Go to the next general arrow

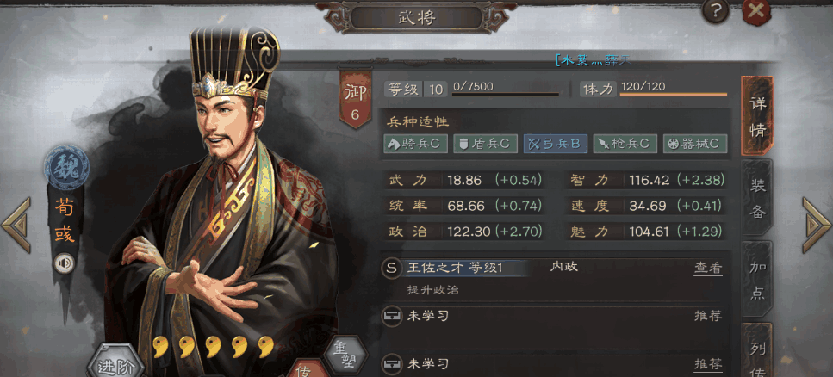point(817,226)
